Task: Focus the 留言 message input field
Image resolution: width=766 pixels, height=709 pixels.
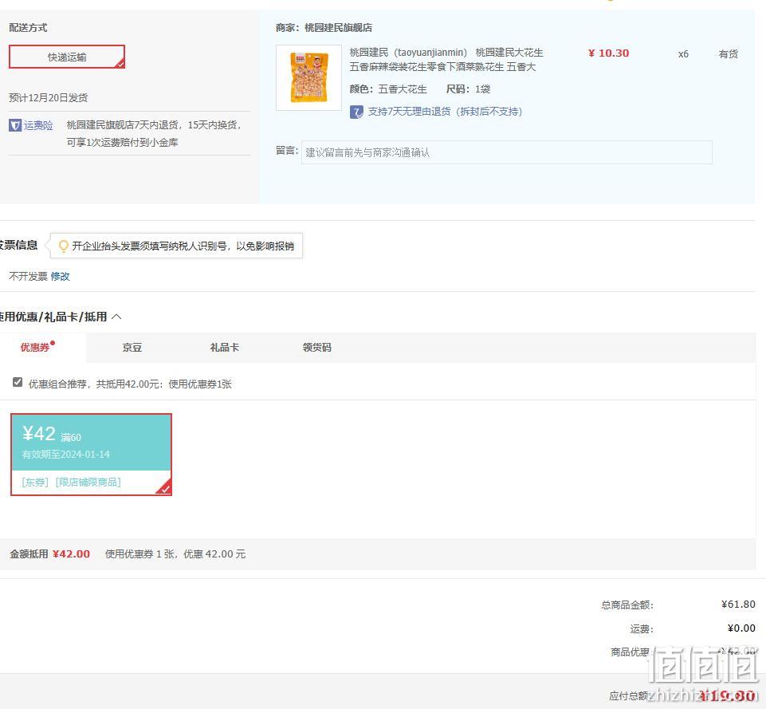Action: pos(507,152)
